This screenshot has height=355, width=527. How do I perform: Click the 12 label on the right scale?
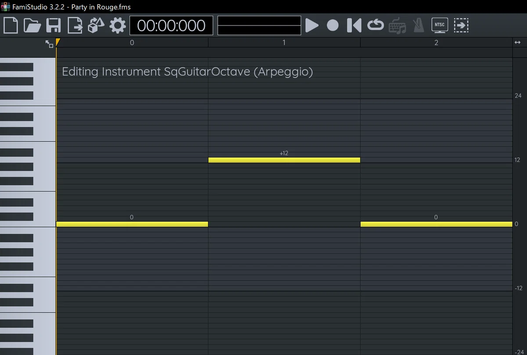pyautogui.click(x=518, y=160)
